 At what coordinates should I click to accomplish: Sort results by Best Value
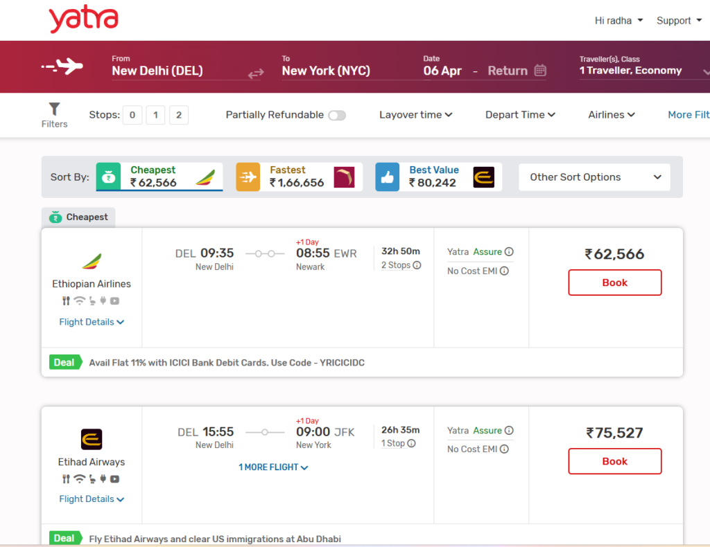pos(439,177)
